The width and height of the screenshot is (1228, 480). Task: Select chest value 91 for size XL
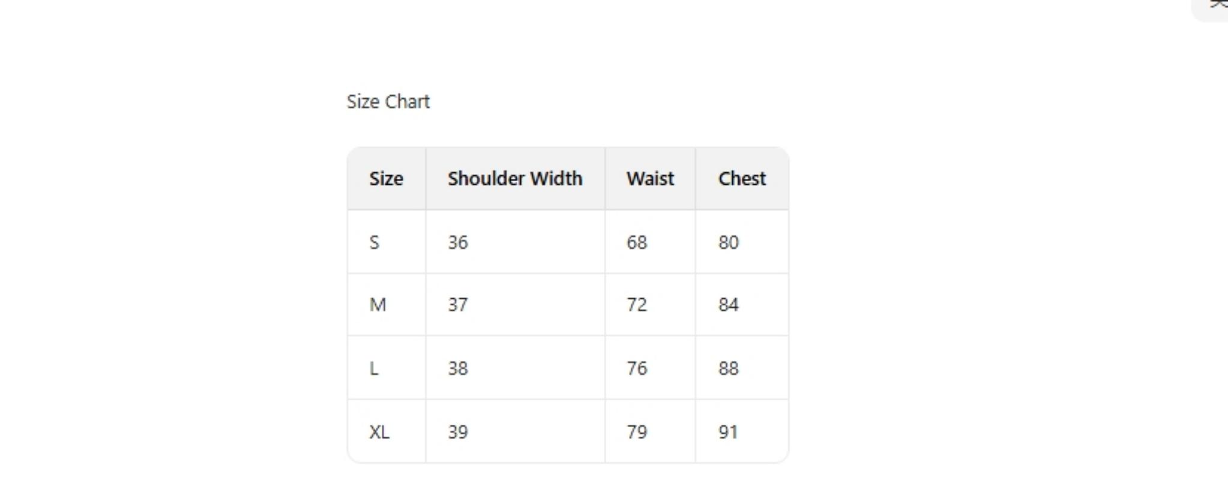(728, 432)
